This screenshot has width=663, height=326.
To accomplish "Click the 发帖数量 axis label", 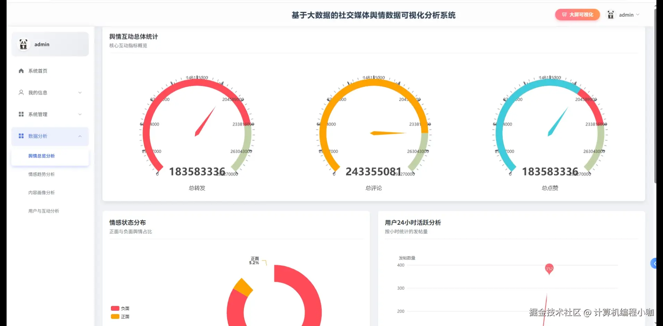I will pos(407,258).
